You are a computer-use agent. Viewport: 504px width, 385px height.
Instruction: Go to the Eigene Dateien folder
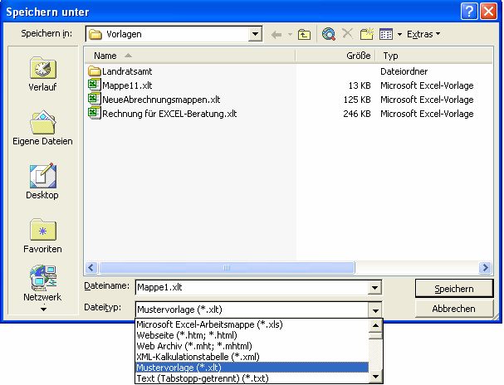(x=42, y=128)
